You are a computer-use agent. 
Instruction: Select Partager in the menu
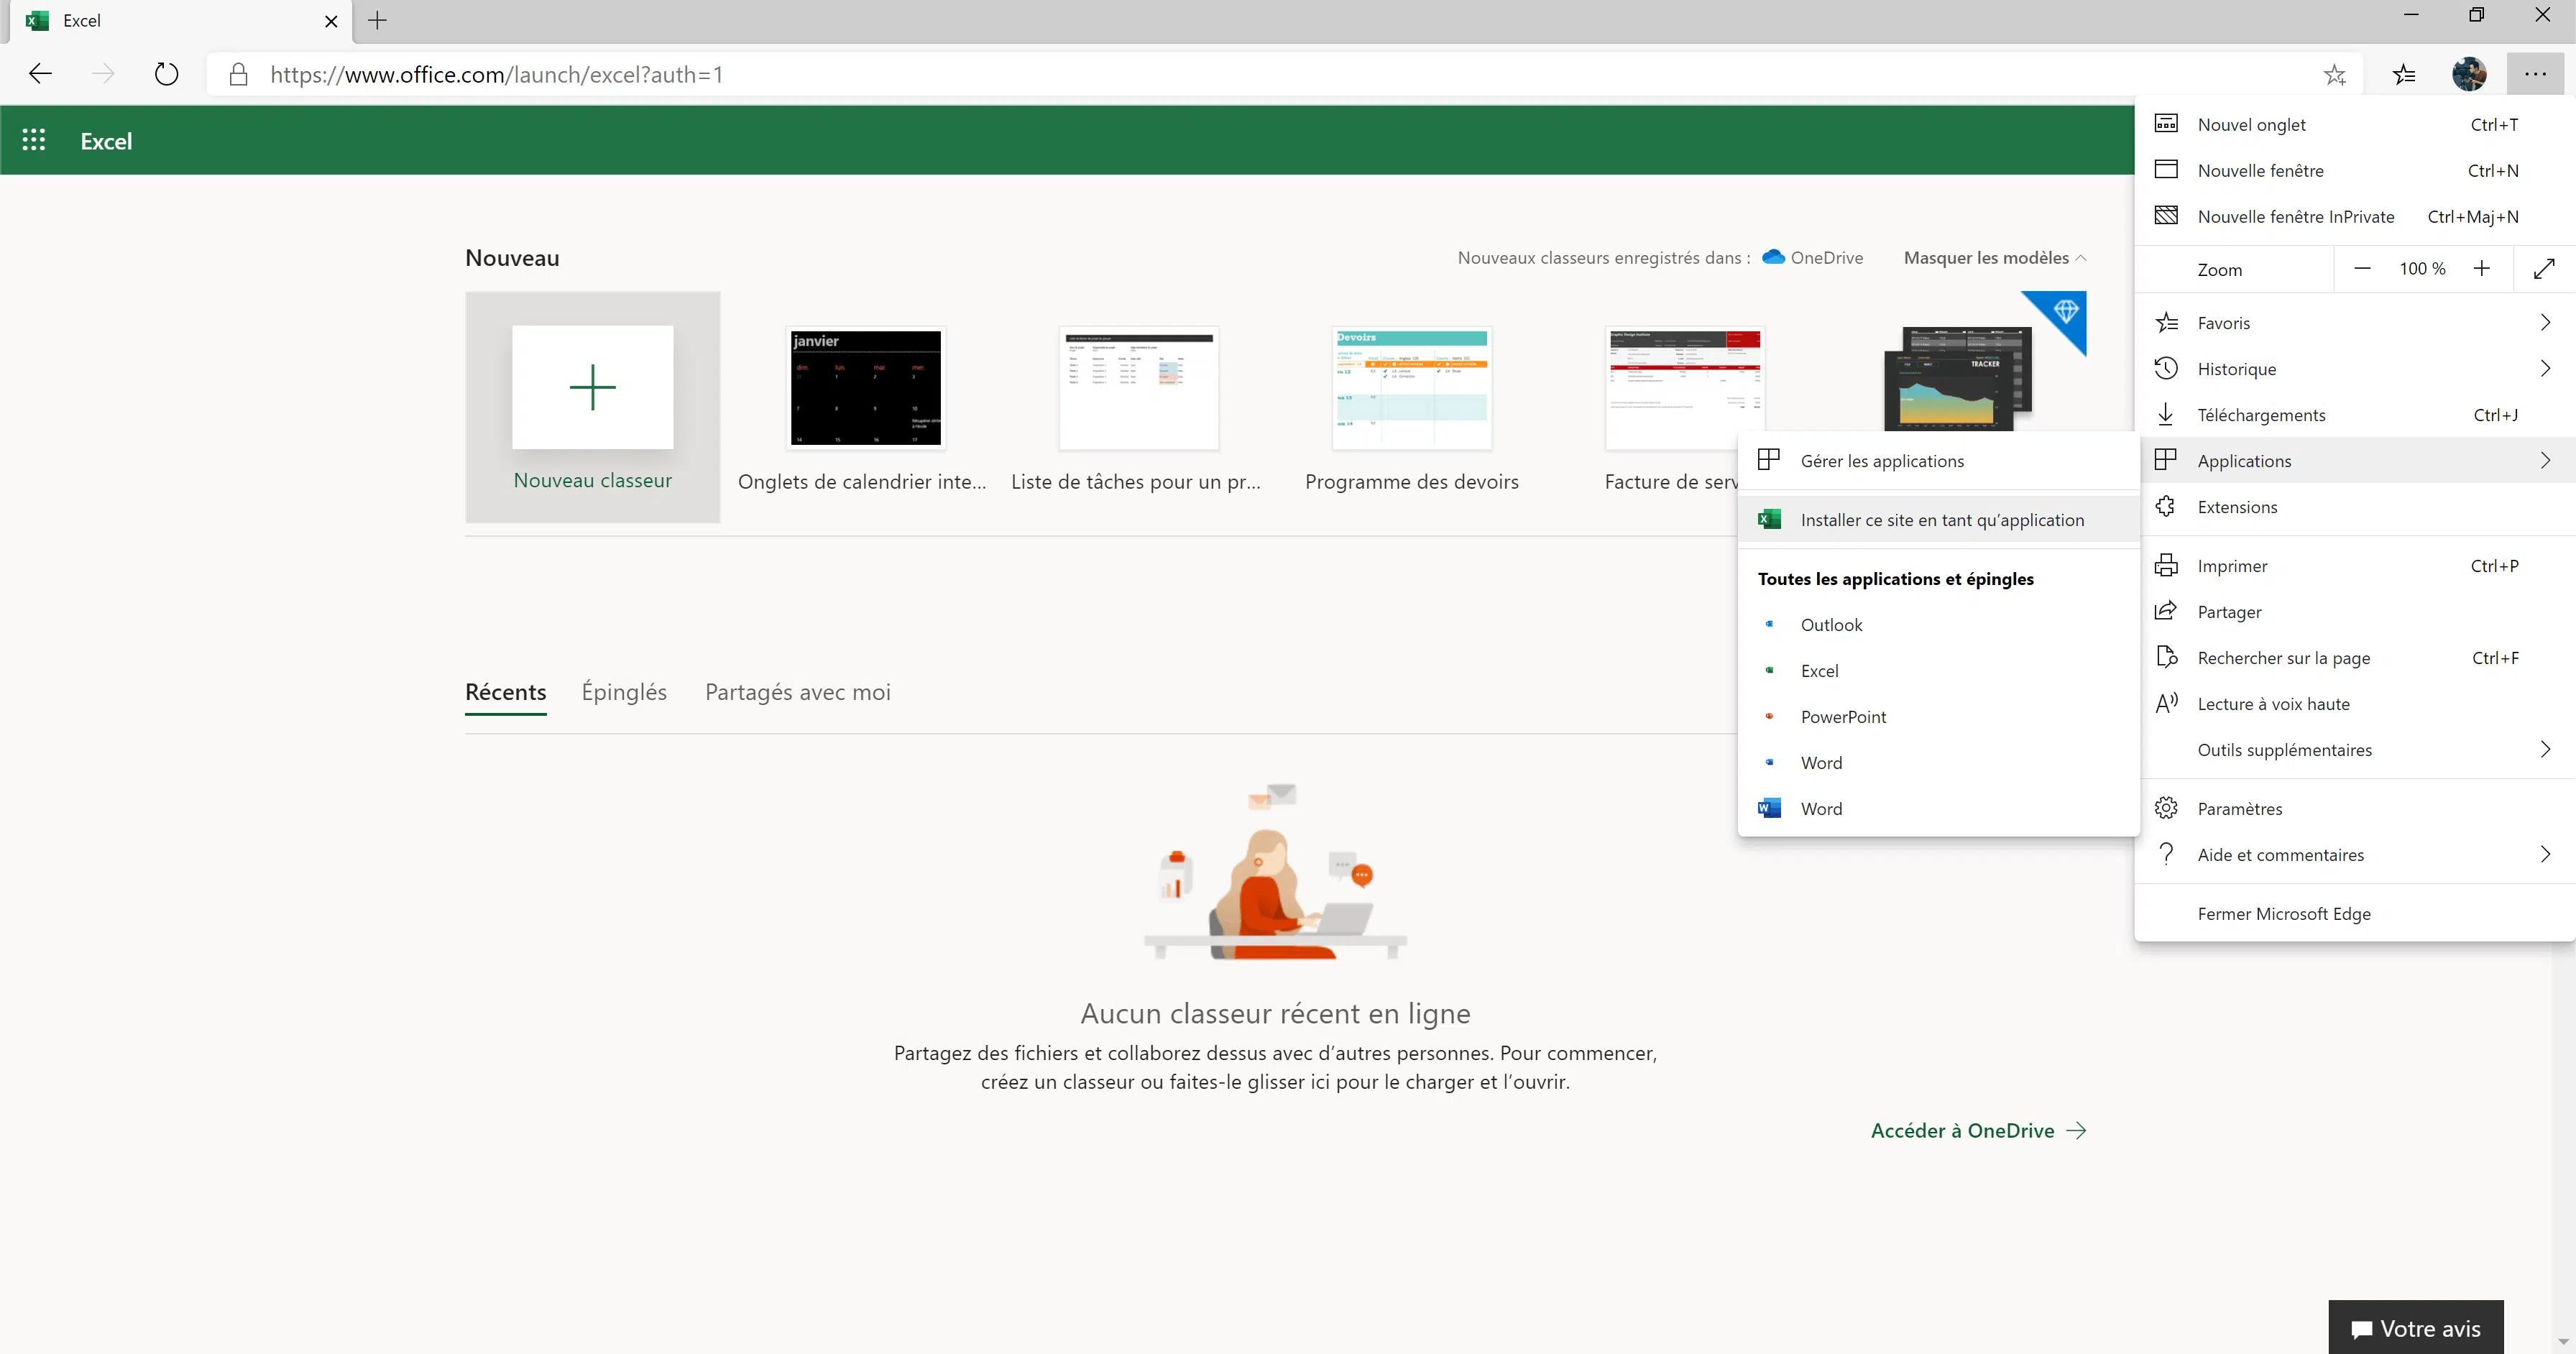coord(2355,611)
